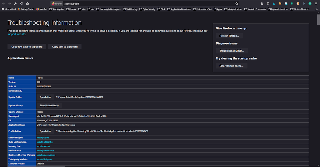Open the Info bookmark folder
This screenshot has width=320, height=167.
[x=91, y=9]
